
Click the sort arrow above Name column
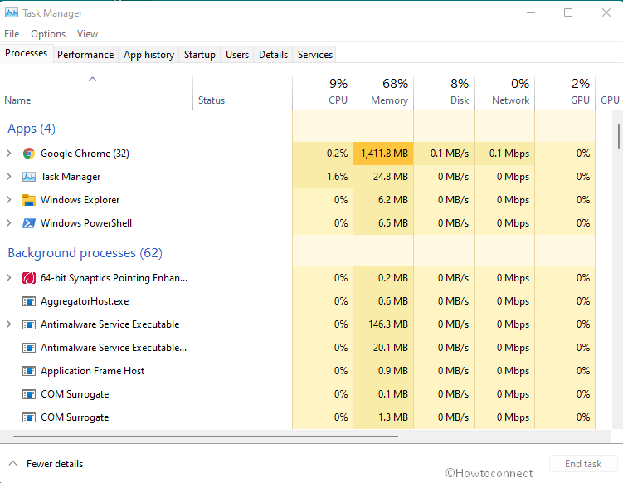click(x=92, y=79)
